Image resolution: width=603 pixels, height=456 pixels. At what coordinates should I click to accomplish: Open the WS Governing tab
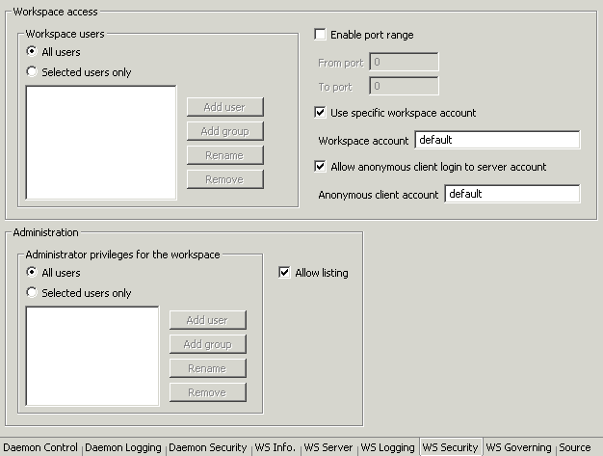click(x=518, y=447)
